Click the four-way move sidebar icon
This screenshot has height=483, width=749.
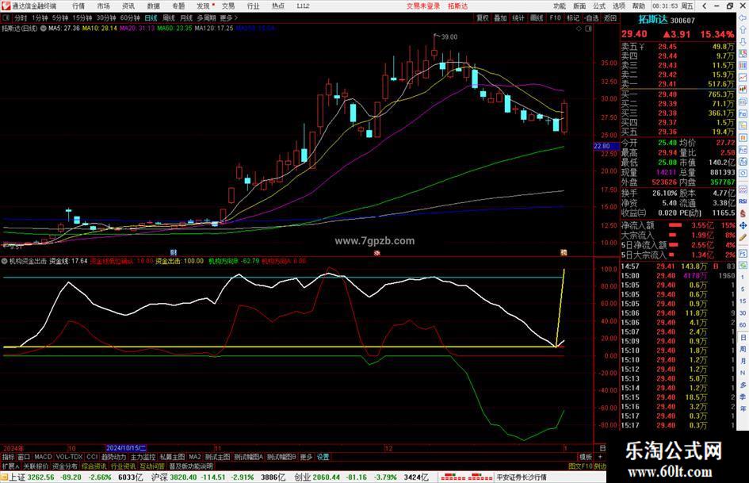pyautogui.click(x=743, y=225)
